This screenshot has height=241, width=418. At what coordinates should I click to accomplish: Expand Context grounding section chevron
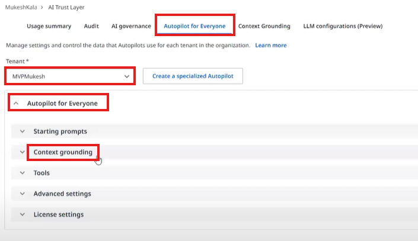[x=23, y=152]
